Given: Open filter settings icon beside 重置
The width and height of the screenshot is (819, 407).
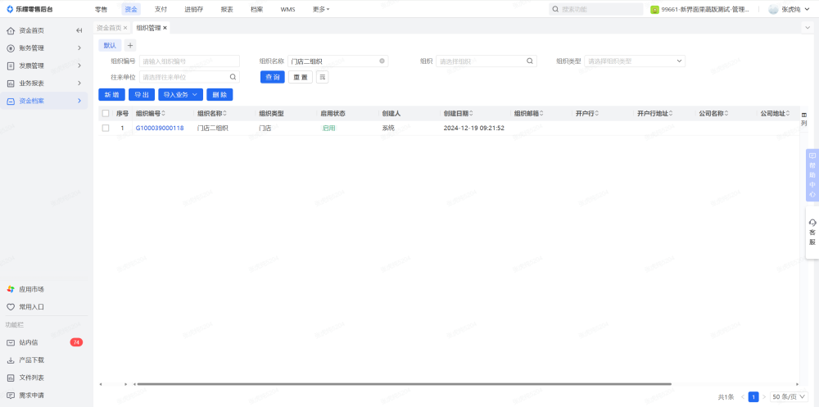Looking at the screenshot, I should [x=322, y=77].
